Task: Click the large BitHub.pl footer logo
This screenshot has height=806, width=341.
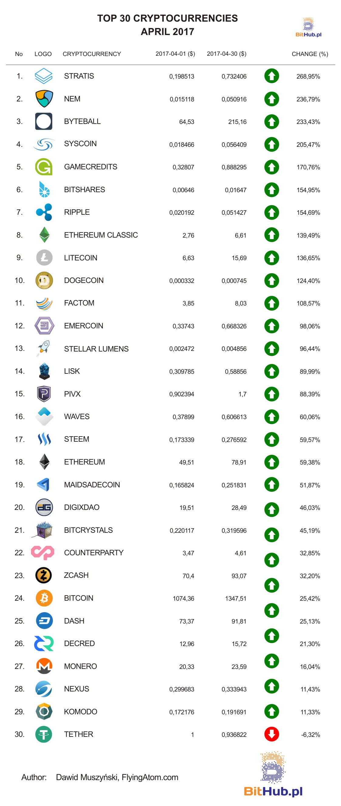Action: tap(273, 774)
